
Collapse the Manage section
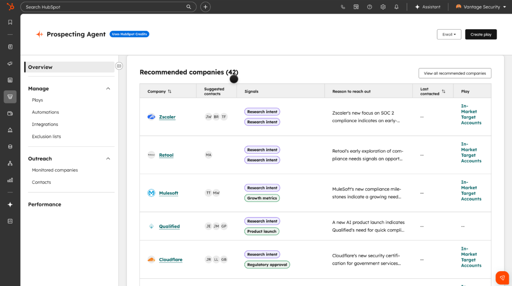108,89
